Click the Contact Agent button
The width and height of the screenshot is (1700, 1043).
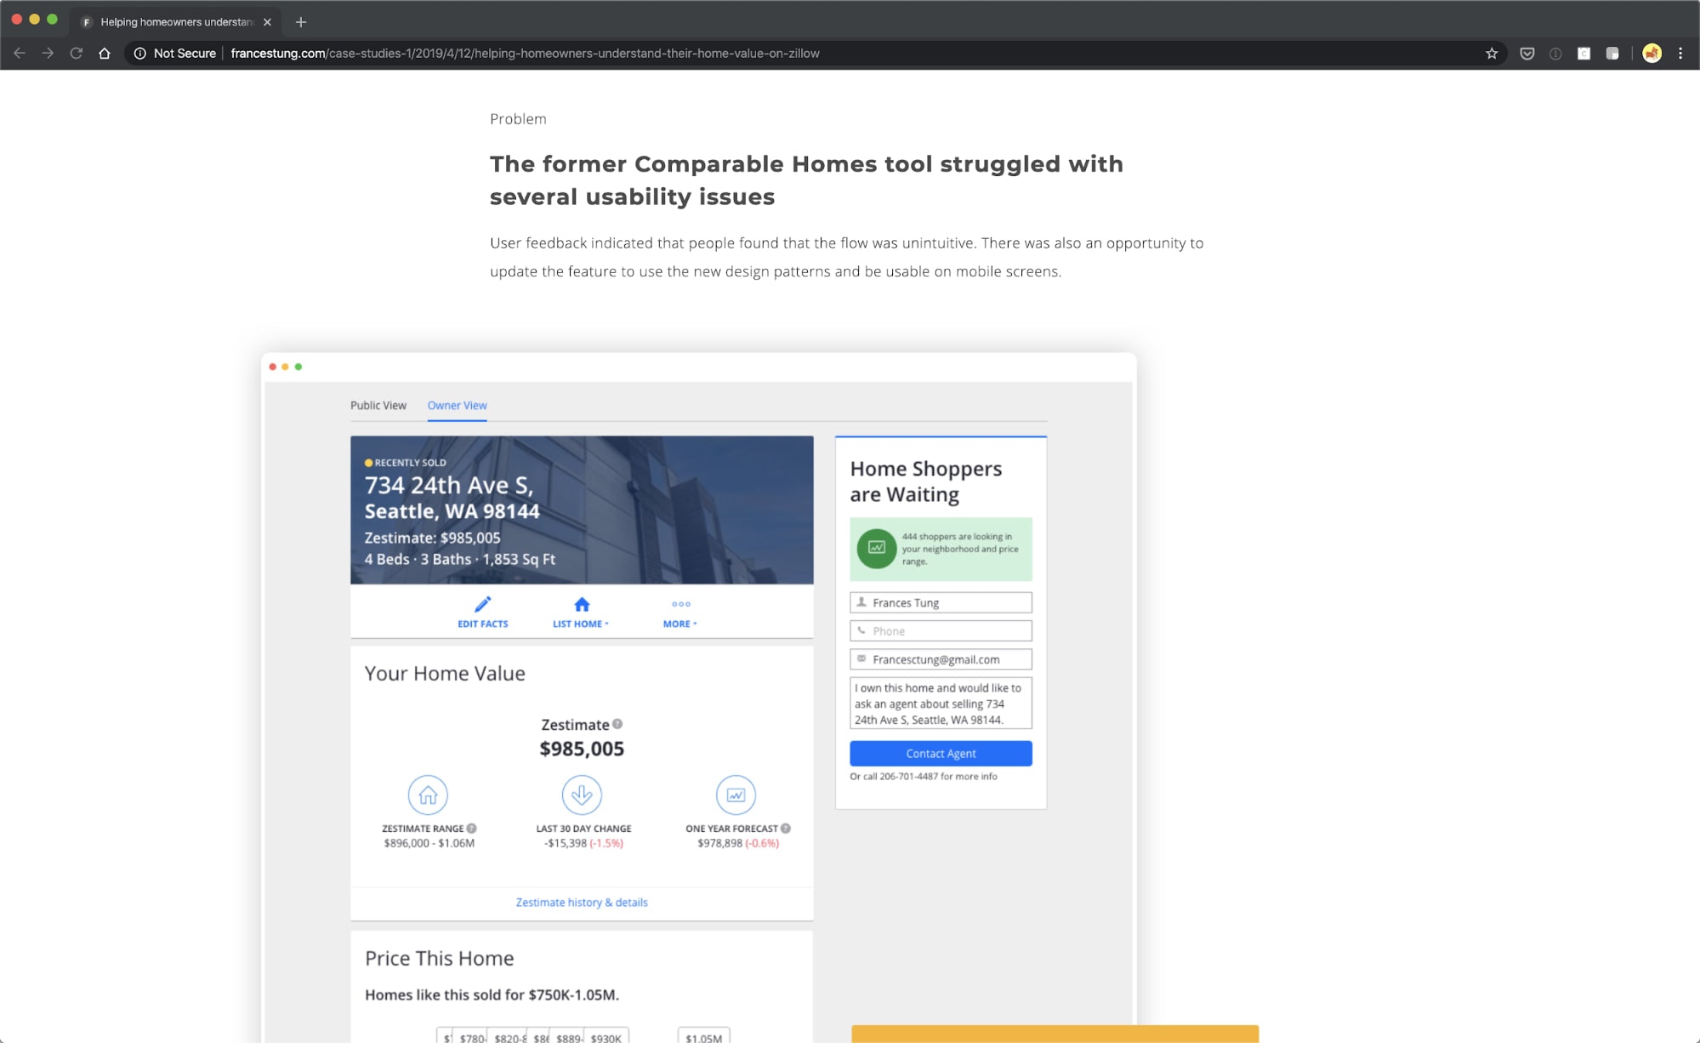(x=941, y=751)
